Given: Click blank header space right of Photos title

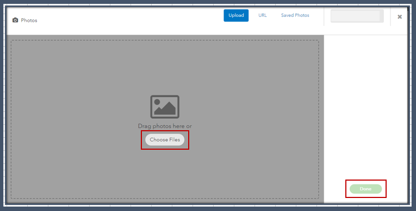Looking at the screenshot, I should pos(130,21).
